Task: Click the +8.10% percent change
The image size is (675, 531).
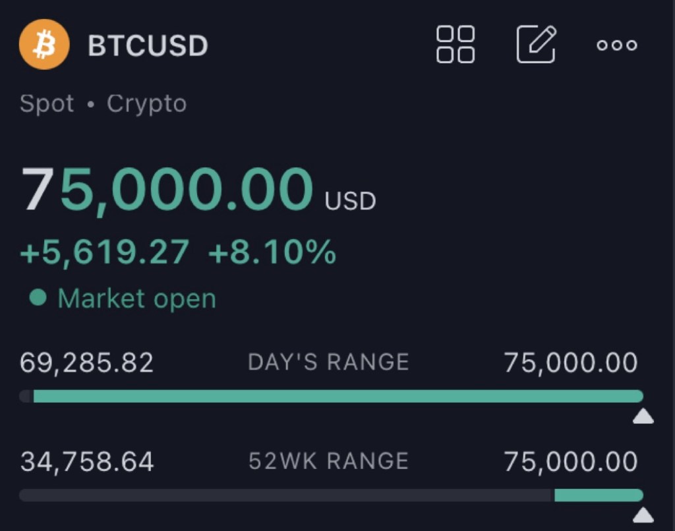Action: pyautogui.click(x=272, y=252)
